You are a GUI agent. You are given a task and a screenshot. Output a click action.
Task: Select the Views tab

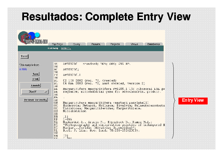pyautogui.click(x=134, y=44)
